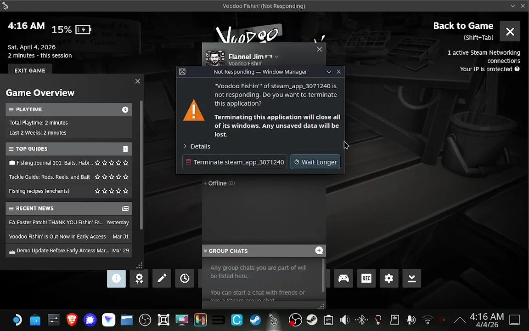The width and height of the screenshot is (529, 331).
Task: Open the KDE application launcher
Action: [17, 320]
